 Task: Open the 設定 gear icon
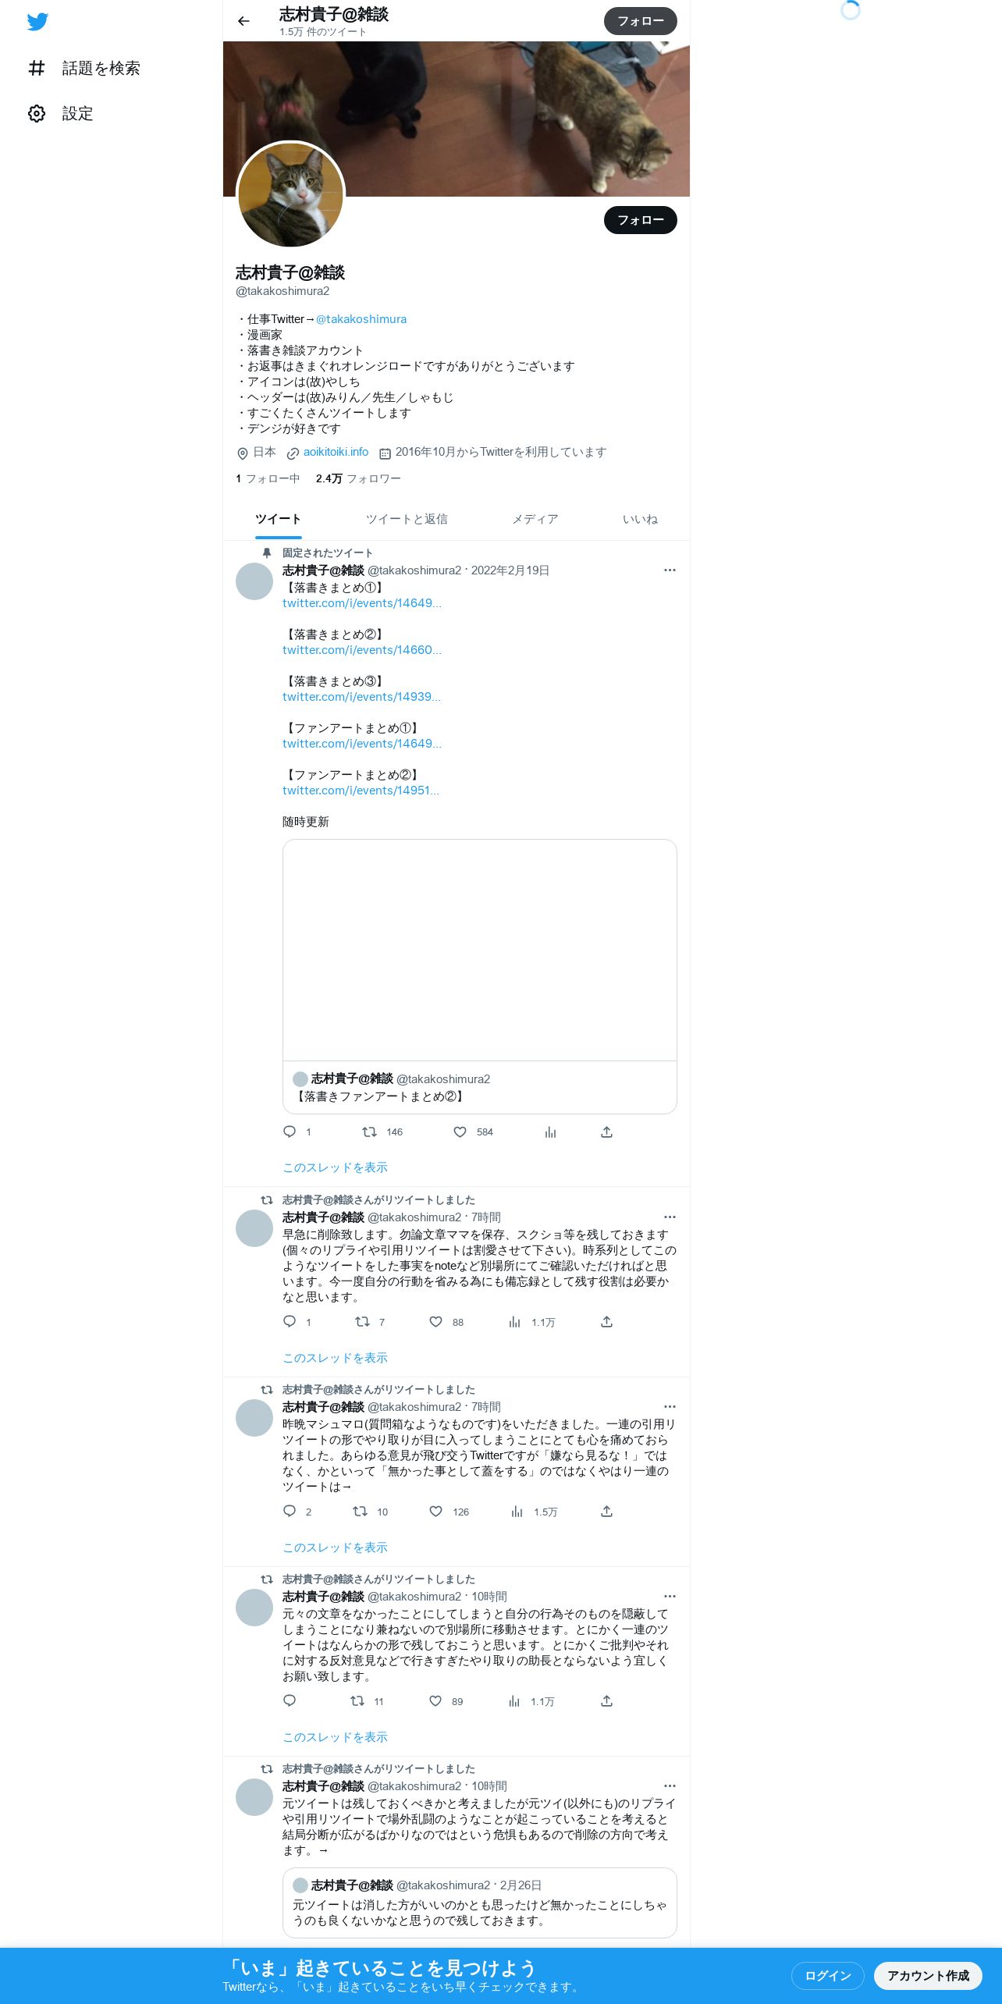click(37, 114)
